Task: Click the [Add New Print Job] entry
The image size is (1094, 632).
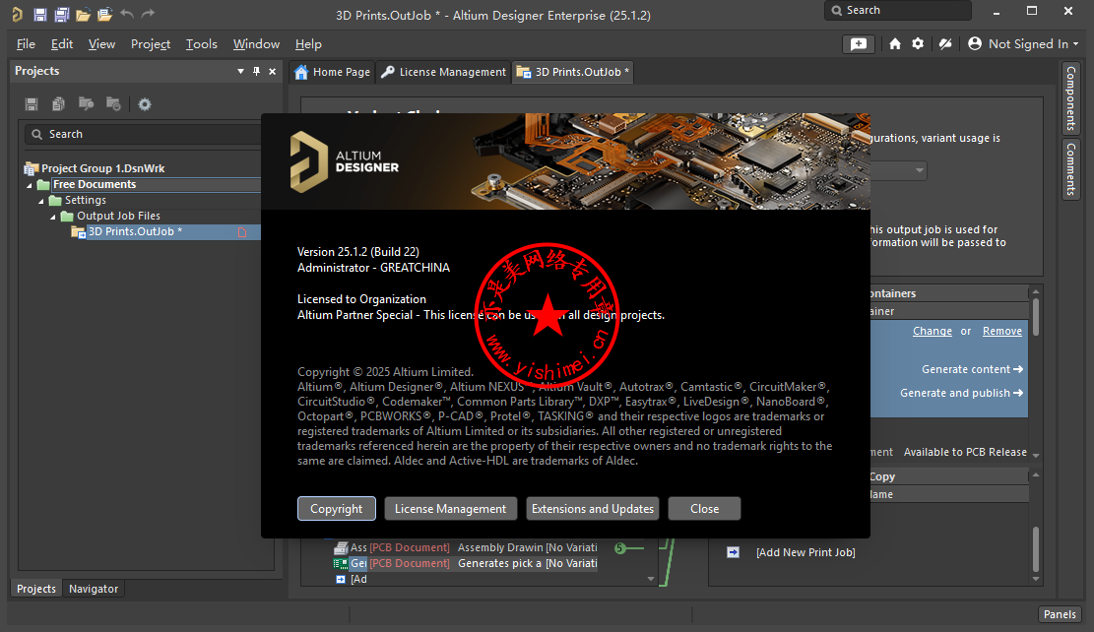Action: pos(805,552)
